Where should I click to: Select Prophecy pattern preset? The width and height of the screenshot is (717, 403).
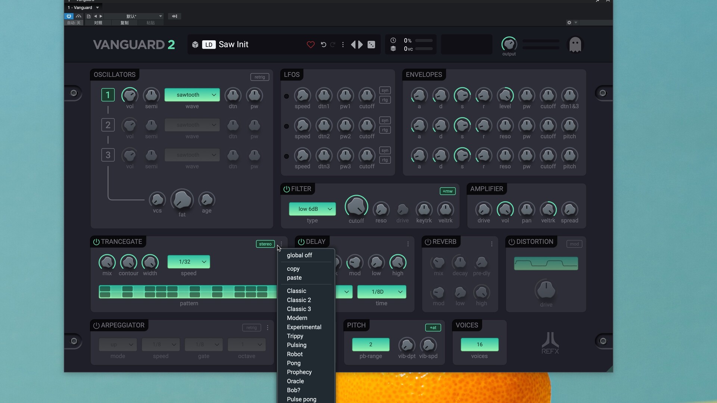[299, 372]
